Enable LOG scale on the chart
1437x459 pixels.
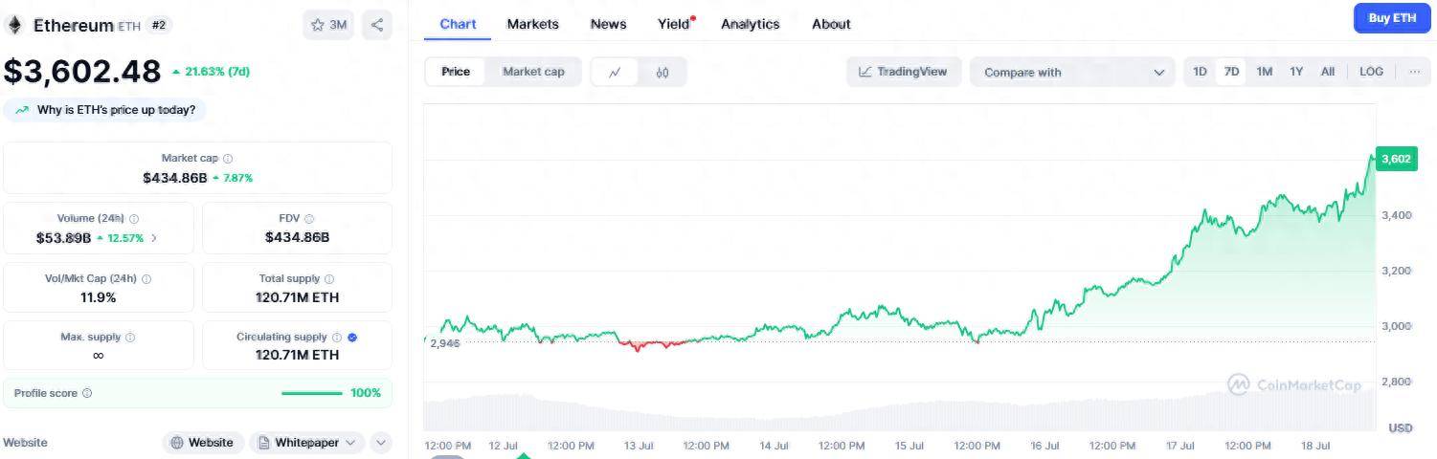1371,72
